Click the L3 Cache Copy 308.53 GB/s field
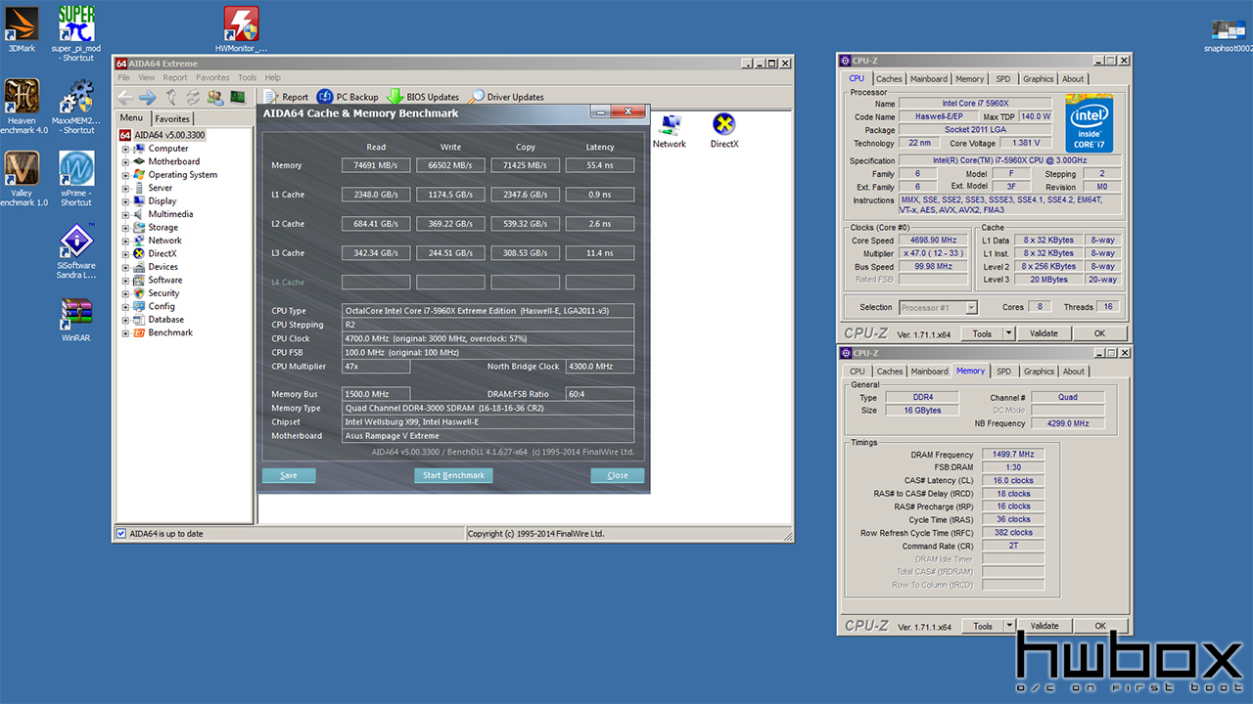 coord(526,253)
